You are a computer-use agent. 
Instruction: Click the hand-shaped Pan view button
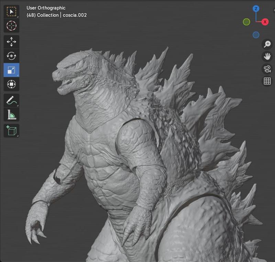(x=267, y=57)
